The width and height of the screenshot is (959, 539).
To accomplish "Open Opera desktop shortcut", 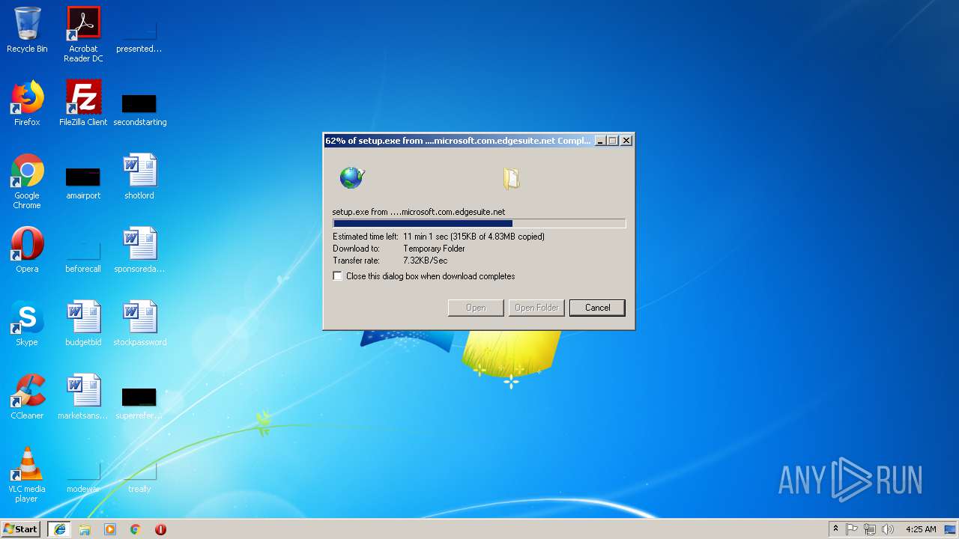I will coord(27,250).
